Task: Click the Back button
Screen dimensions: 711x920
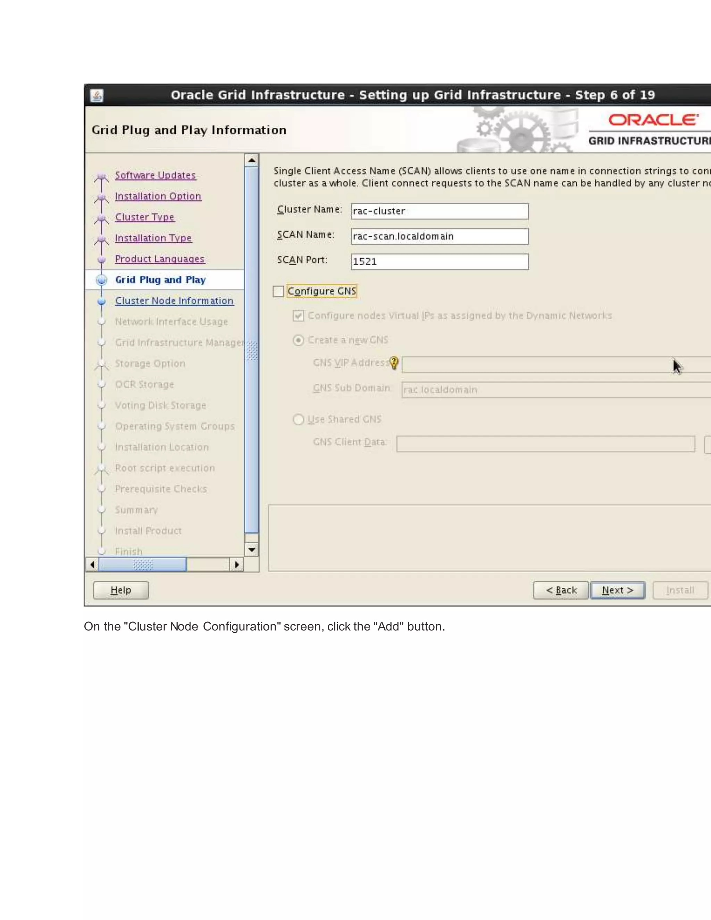Action: (x=561, y=590)
